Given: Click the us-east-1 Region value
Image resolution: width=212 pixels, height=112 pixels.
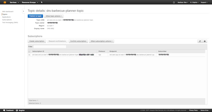Looking at the screenshot, I should (x=50, y=26).
